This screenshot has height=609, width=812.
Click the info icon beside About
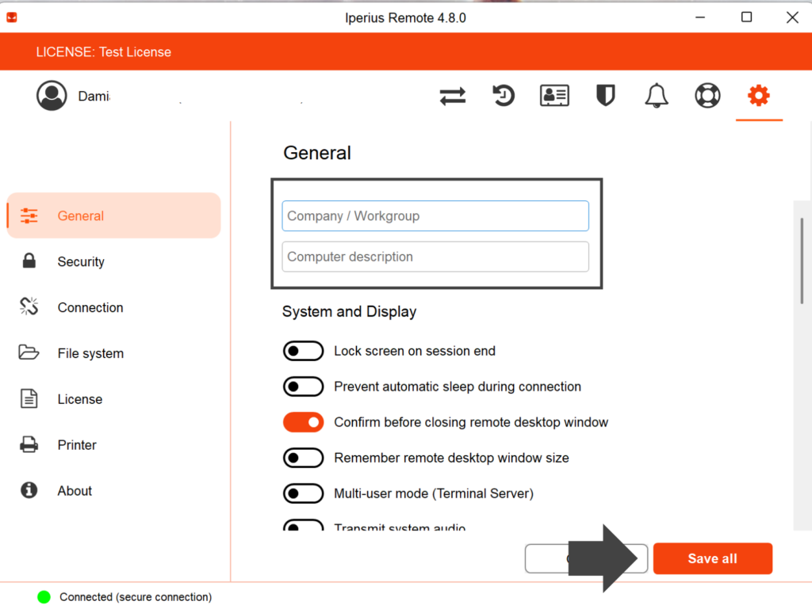coord(29,490)
